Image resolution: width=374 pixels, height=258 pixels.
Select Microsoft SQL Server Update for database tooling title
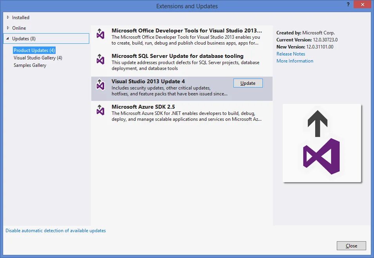[177, 56]
